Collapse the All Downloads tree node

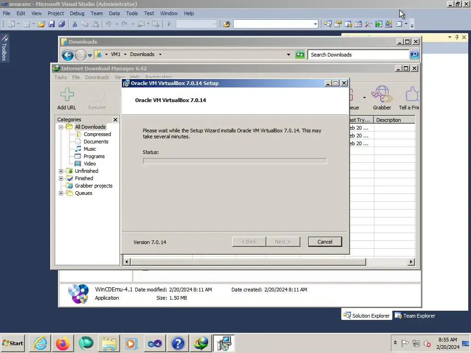61,127
